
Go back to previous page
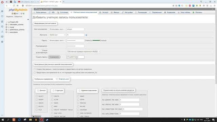coord(6,6)
